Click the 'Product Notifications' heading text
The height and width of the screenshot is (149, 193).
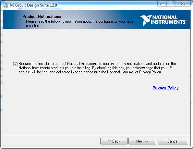42,17
